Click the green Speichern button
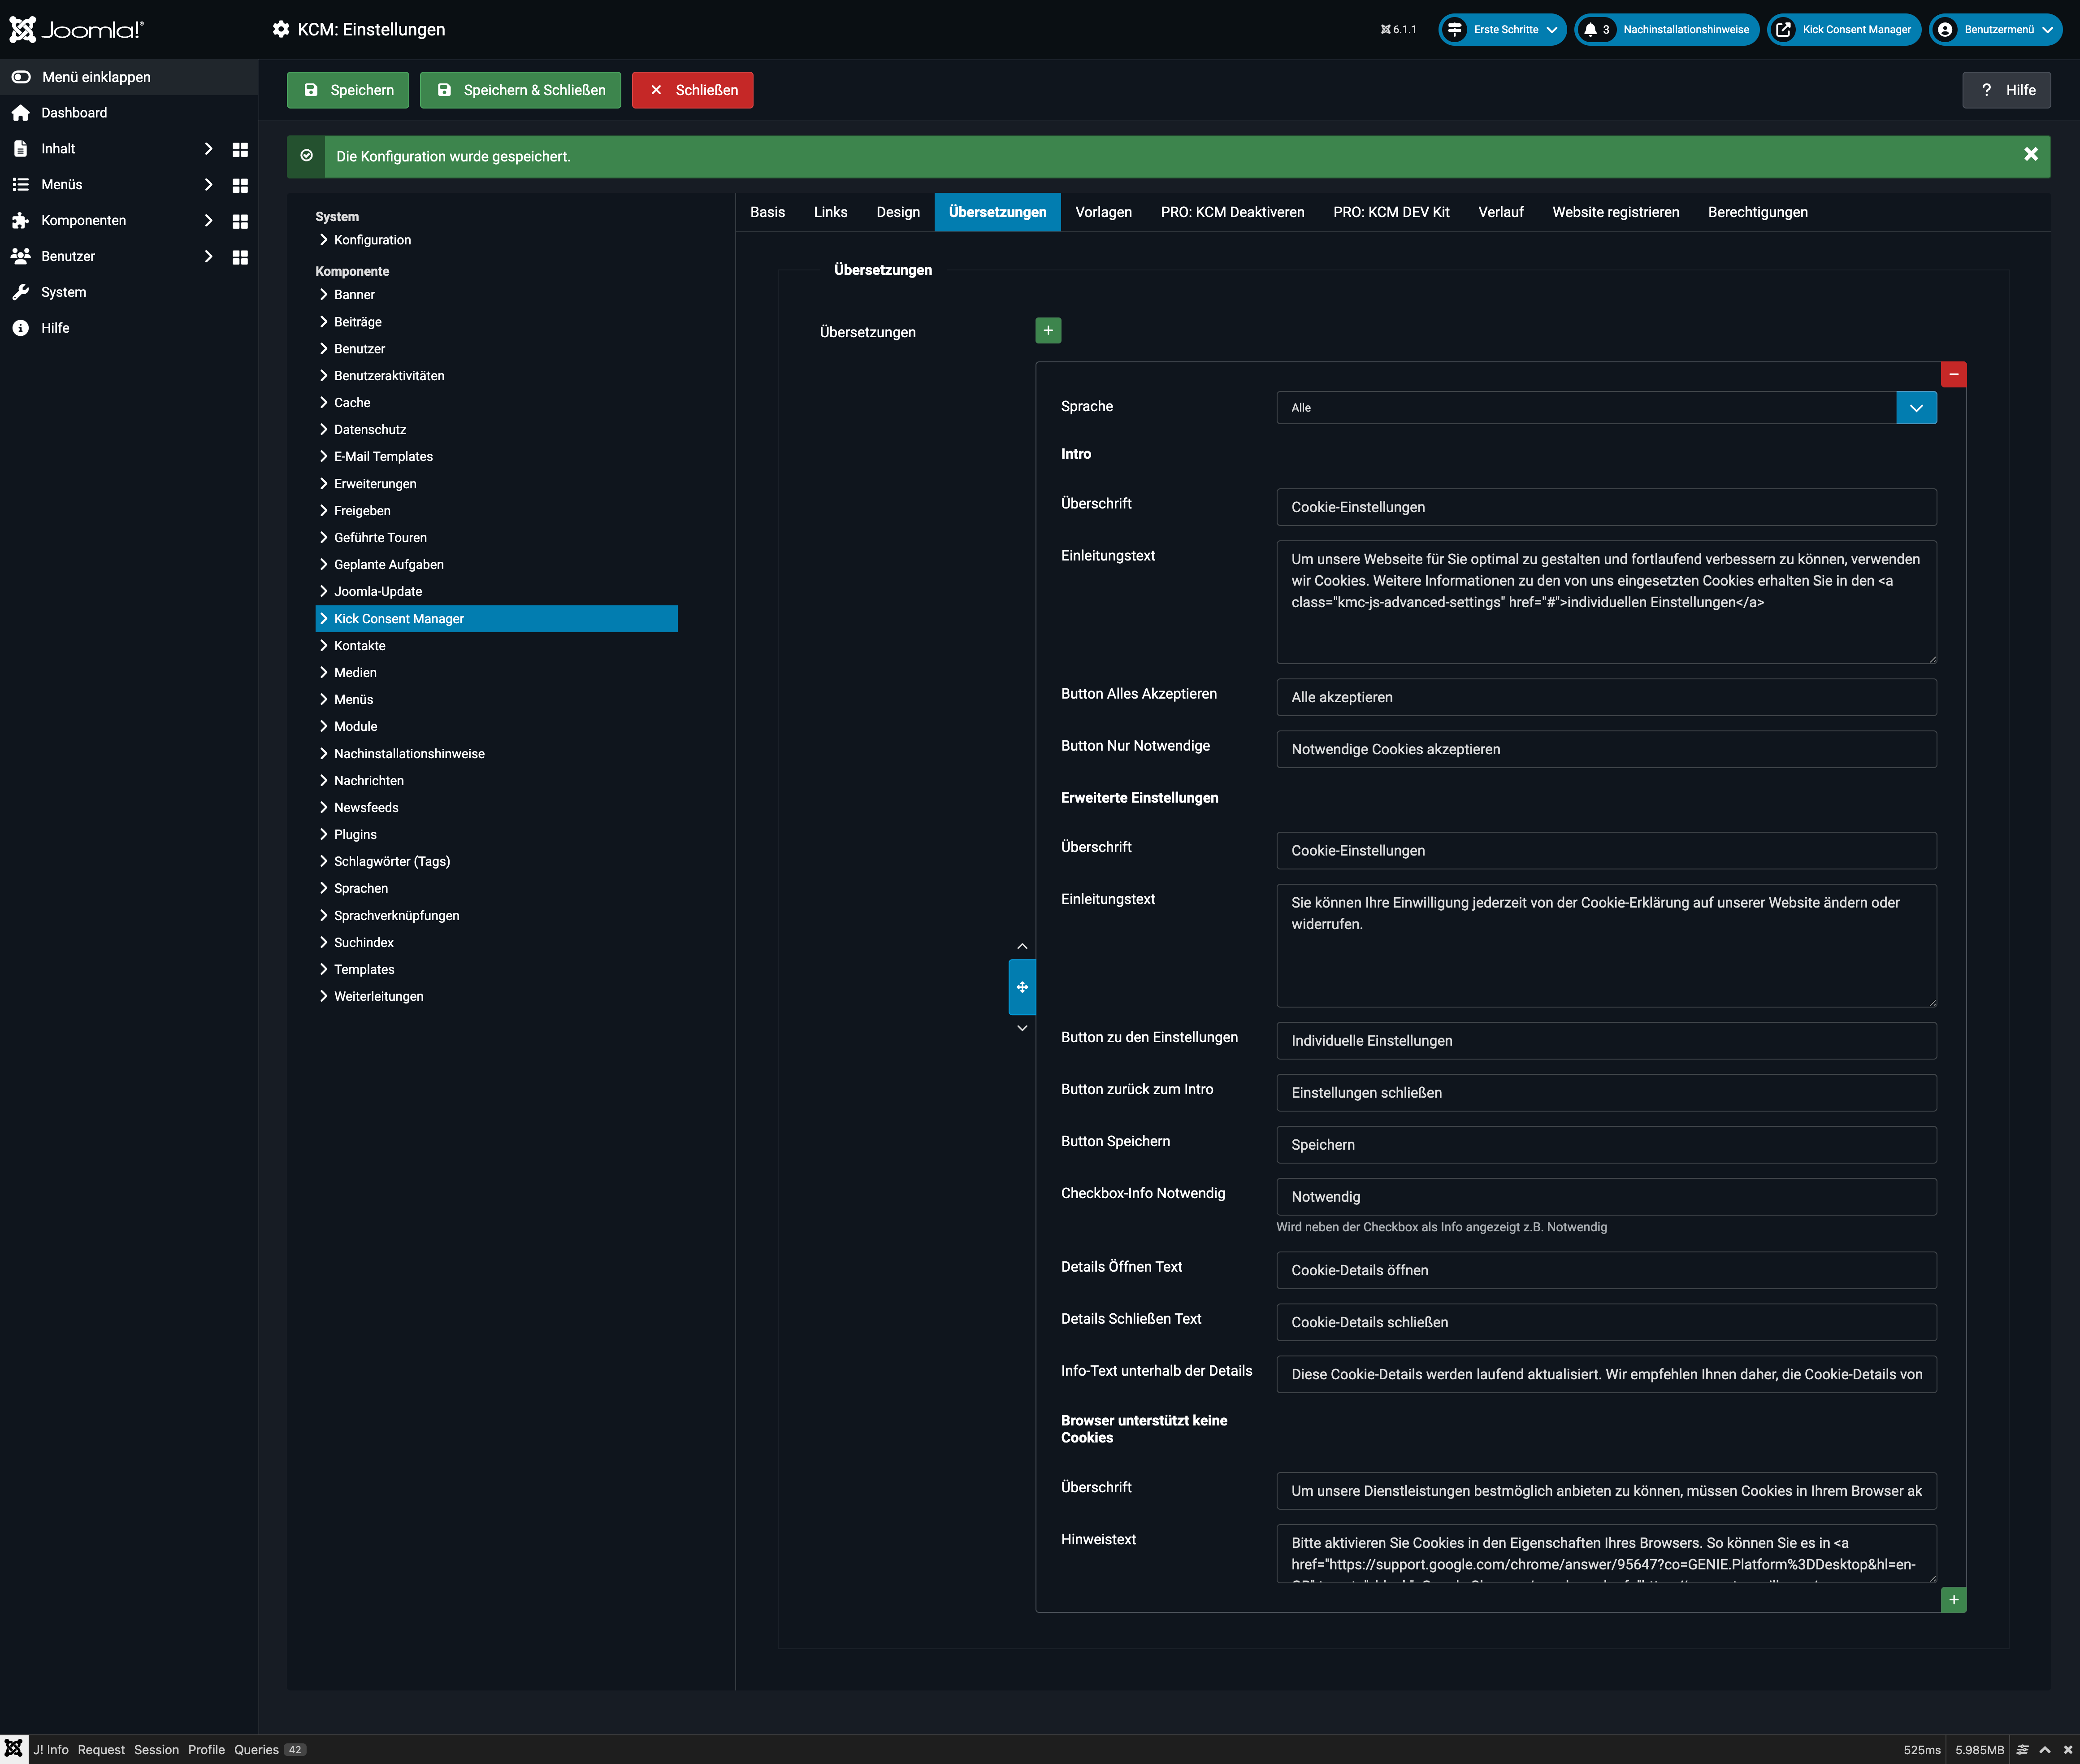 tap(348, 90)
